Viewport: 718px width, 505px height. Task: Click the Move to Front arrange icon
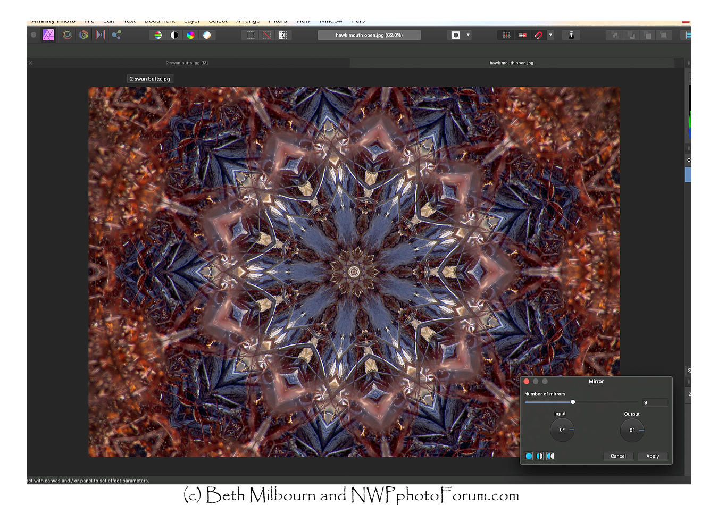[664, 35]
